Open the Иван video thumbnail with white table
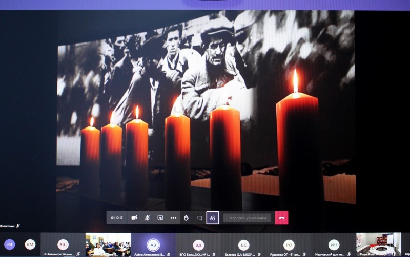This screenshot has height=257, width=410. pos(378,244)
